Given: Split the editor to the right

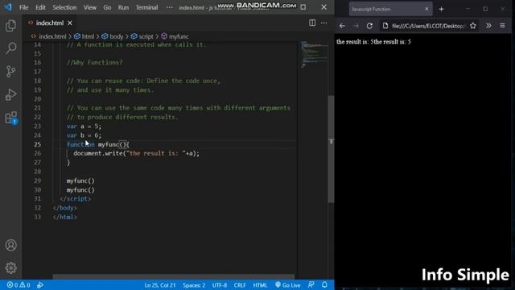Looking at the screenshot, I should click(x=312, y=23).
